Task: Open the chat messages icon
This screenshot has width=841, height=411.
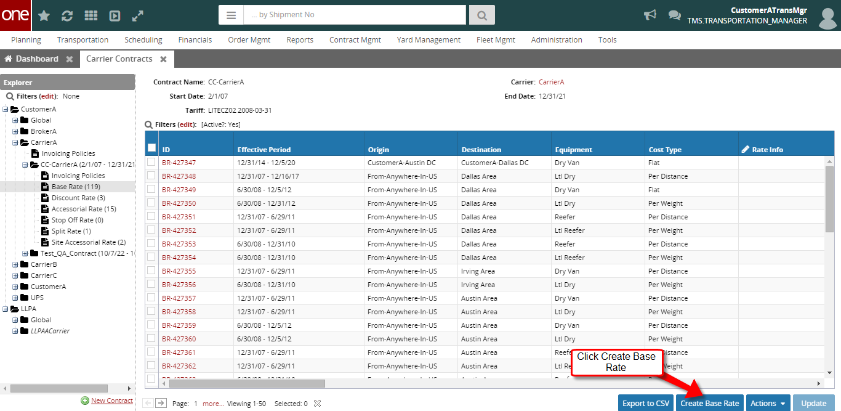Action: 675,15
